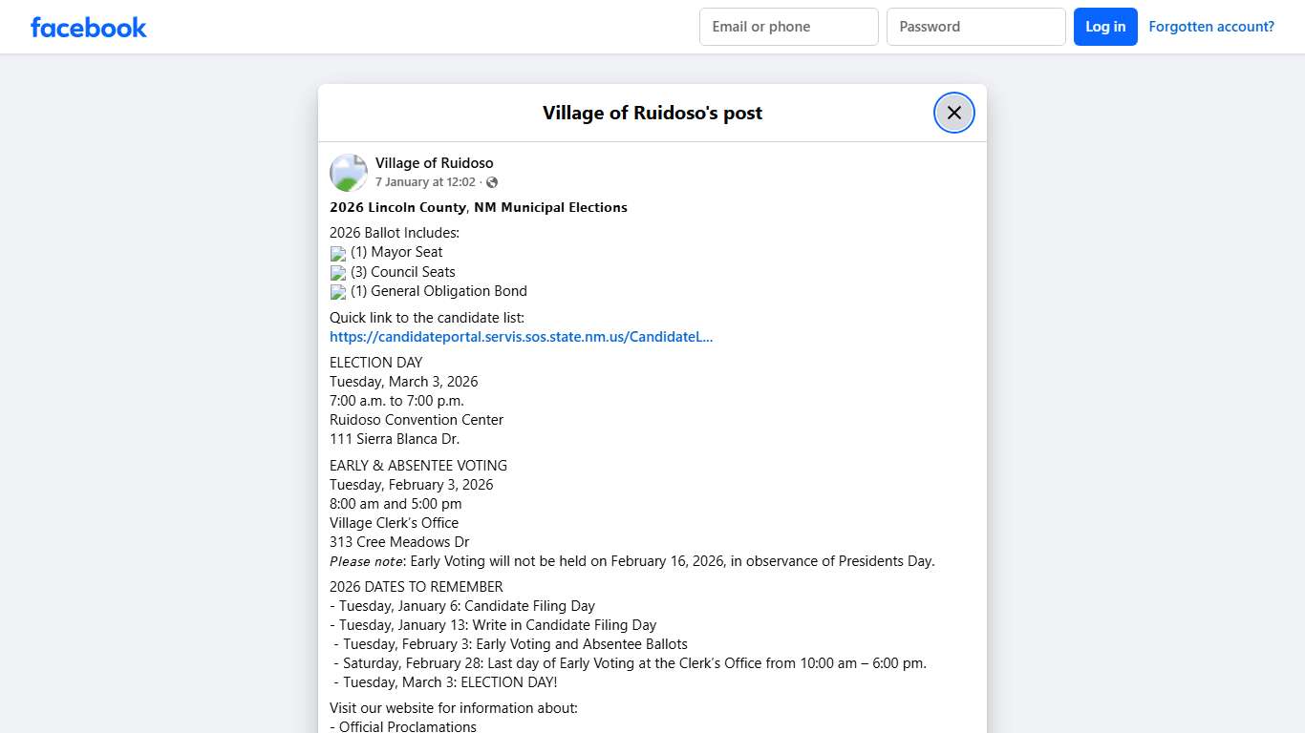
Task: Click the Village of Ruidoso's post dialog title
Action: pyautogui.click(x=652, y=113)
